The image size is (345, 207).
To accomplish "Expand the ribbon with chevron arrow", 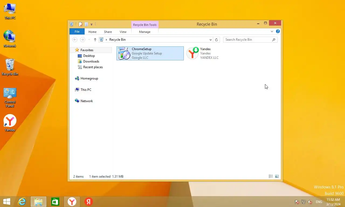I will click(272, 32).
